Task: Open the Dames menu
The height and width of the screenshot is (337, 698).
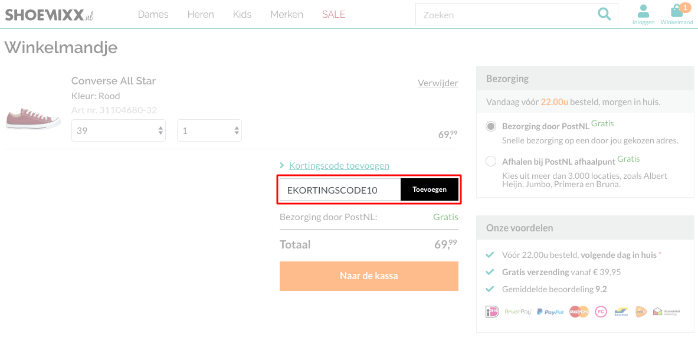Action: (153, 14)
